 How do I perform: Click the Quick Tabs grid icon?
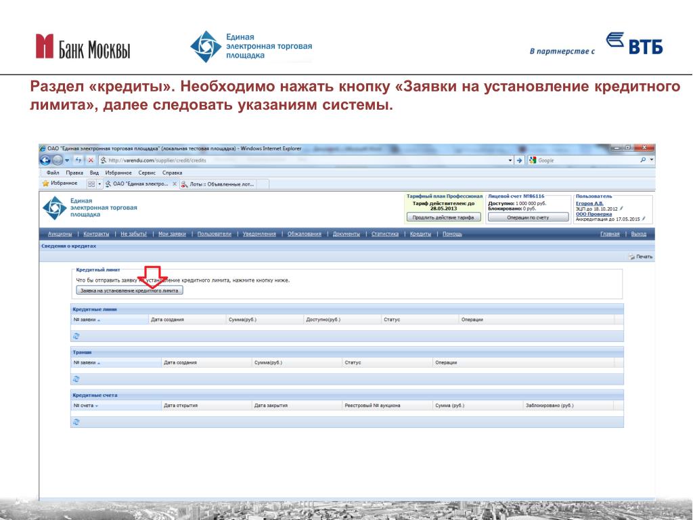click(91, 183)
